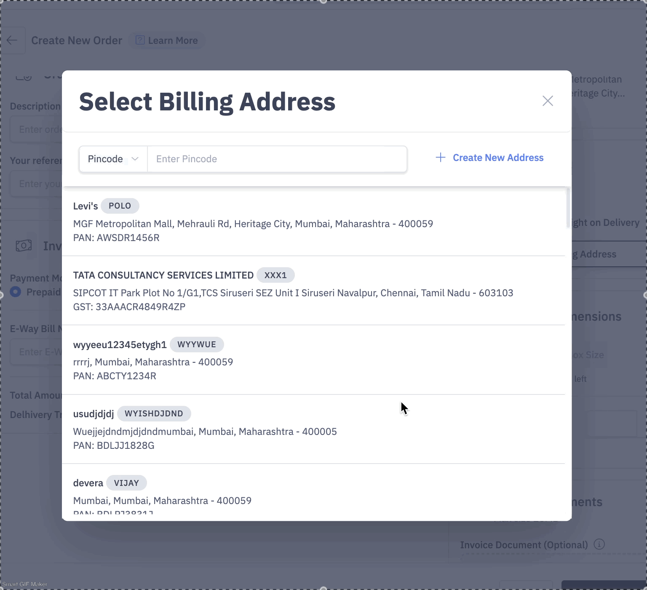647x590 pixels.
Task: Click the Wuejjejdndmjdjdndmumbai address line
Action: 205,432
